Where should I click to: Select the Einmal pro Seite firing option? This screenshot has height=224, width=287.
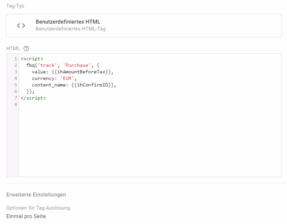(x=26, y=216)
